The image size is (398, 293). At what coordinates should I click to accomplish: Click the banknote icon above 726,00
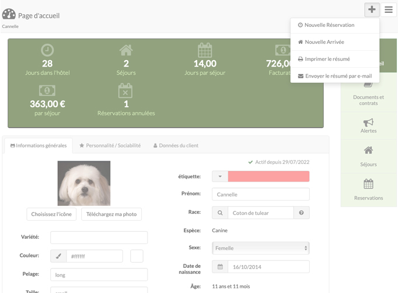point(283,50)
